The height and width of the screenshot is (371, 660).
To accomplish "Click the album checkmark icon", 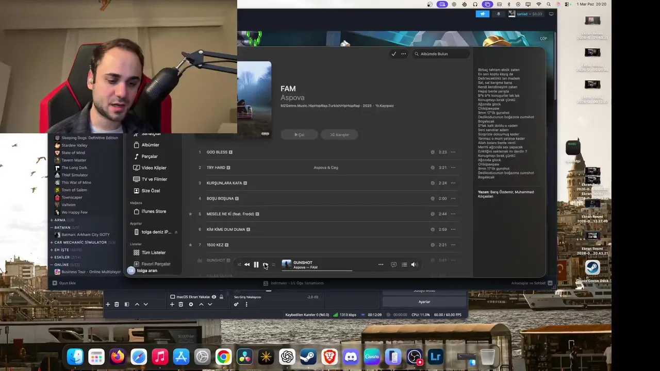I will pos(393,54).
